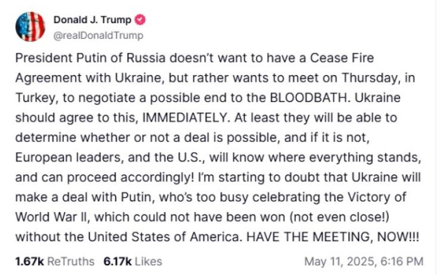Open Donald J. Trump's profile avatar
The image size is (438, 277).
coord(30,27)
